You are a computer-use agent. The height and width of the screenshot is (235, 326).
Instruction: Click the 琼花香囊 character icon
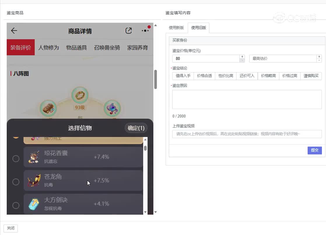tap(34, 157)
